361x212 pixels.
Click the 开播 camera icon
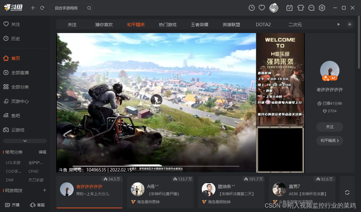pos(7,205)
